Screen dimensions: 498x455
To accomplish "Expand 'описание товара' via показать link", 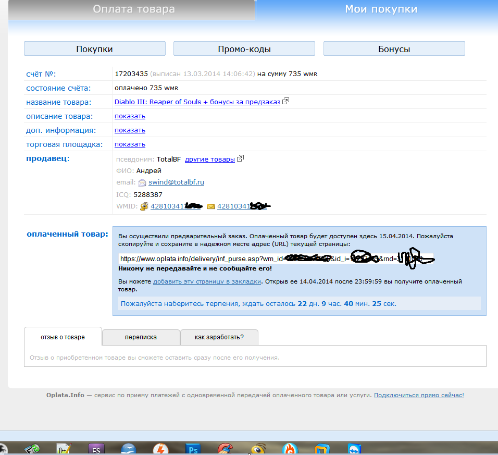I will (x=130, y=116).
